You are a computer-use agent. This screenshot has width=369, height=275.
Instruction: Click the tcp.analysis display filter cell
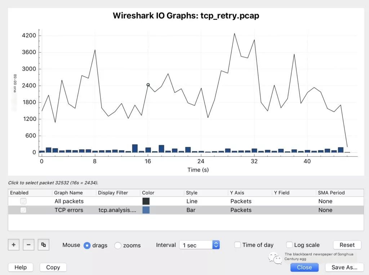[x=117, y=210]
